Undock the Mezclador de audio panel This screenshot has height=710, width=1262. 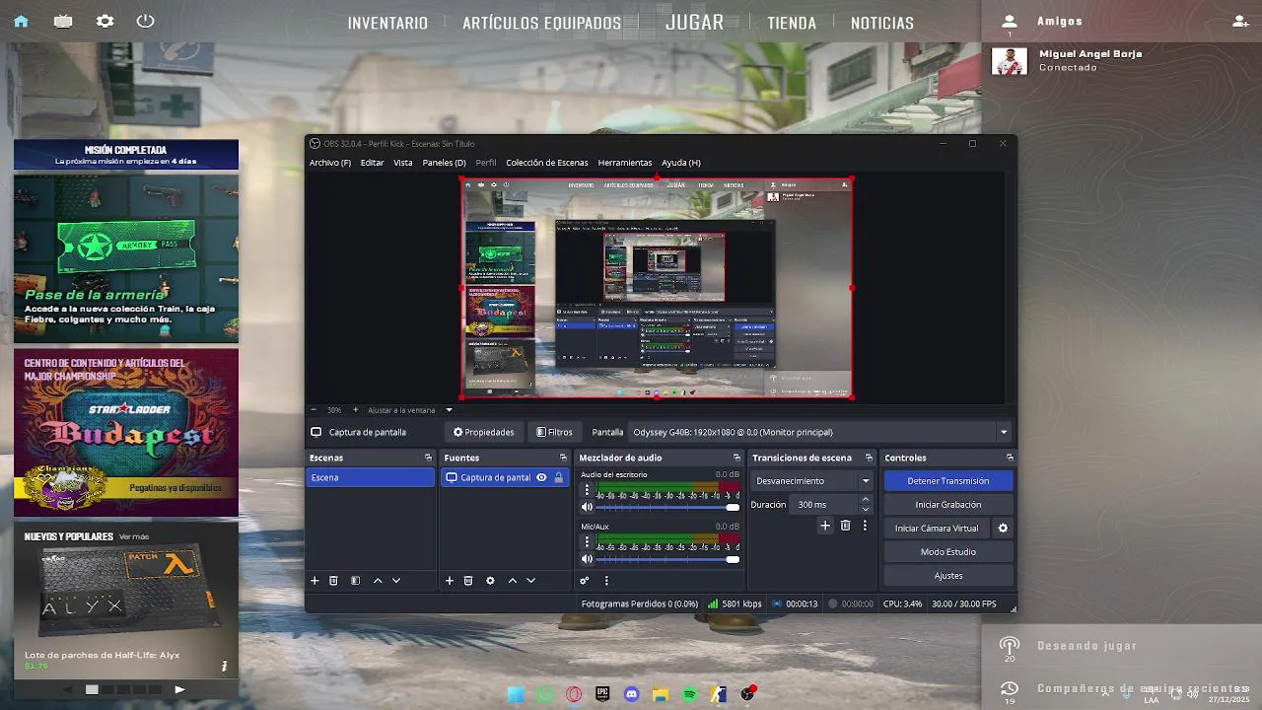click(736, 458)
